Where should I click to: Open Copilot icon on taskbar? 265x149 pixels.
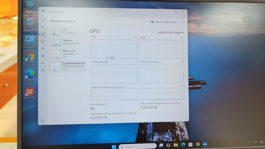click(168, 145)
